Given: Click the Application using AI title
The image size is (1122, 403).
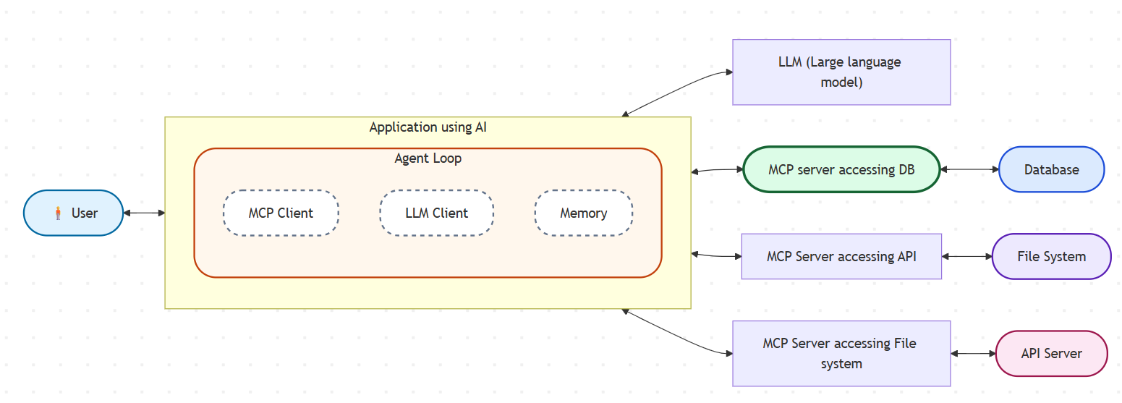Looking at the screenshot, I should (x=428, y=127).
